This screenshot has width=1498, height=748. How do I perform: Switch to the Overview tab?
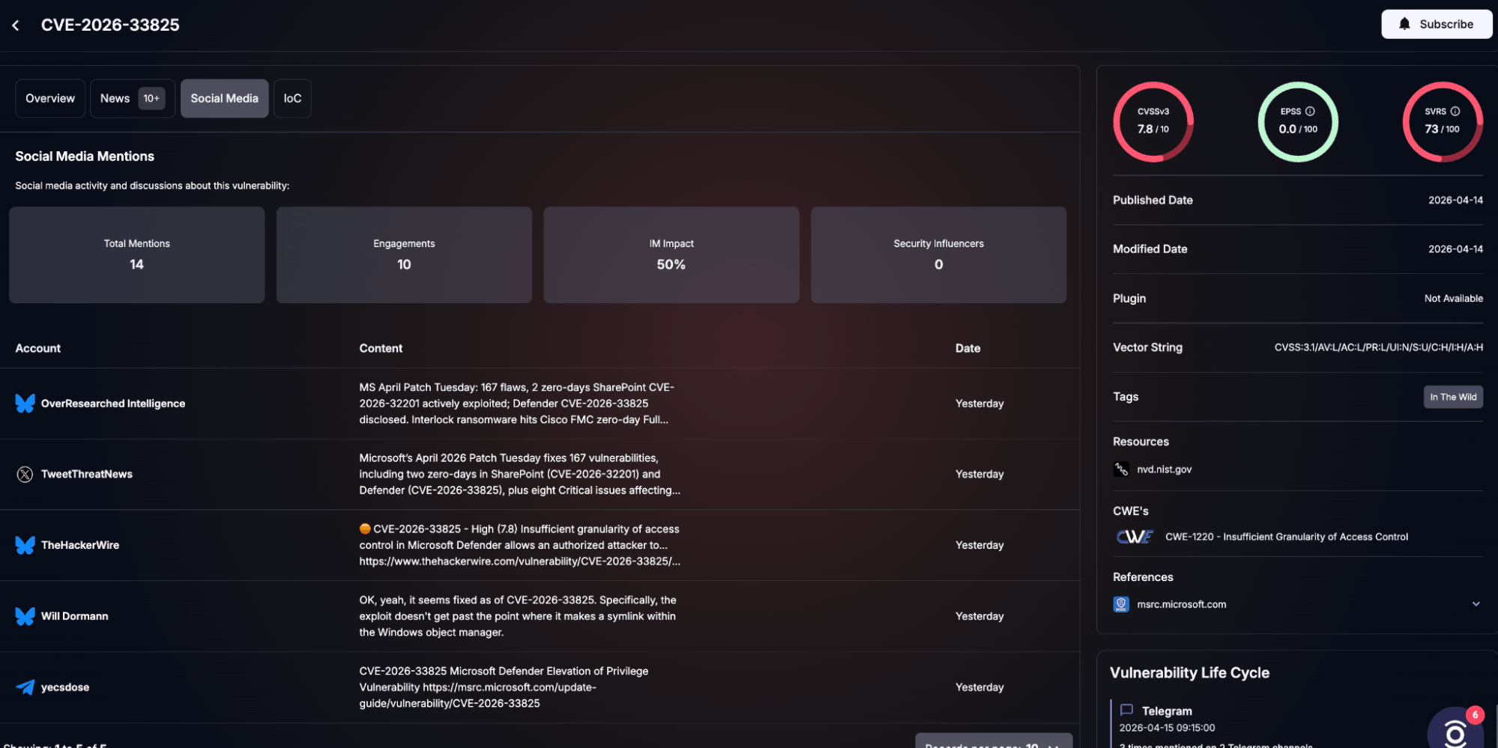[x=50, y=99]
